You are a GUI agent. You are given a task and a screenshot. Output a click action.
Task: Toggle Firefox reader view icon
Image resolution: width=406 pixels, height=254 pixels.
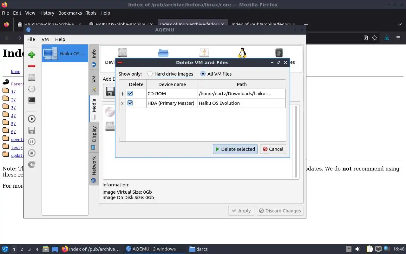(x=365, y=38)
